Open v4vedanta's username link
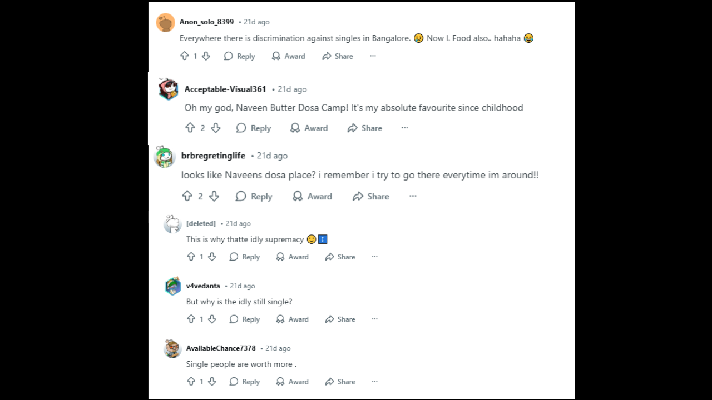The width and height of the screenshot is (712, 400). 203,286
